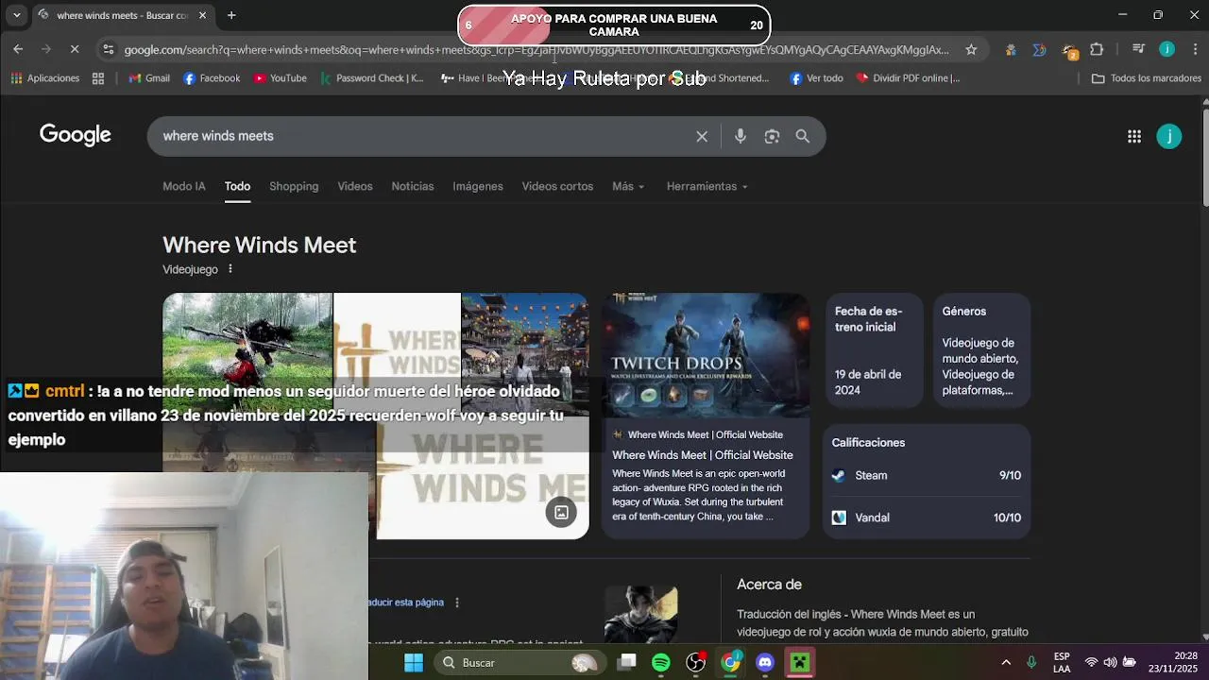This screenshot has width=1209, height=680.
Task: Open the Google apps grid
Action: point(1134,136)
